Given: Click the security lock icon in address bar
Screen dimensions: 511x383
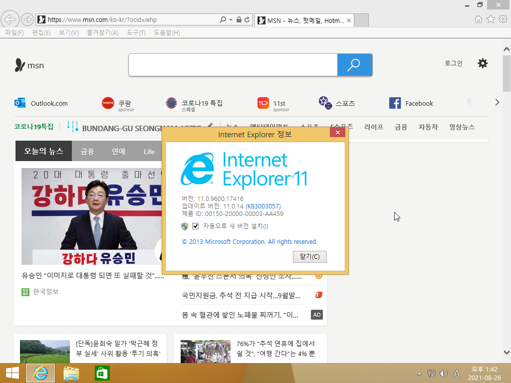Looking at the screenshot, I should pyautogui.click(x=239, y=19).
